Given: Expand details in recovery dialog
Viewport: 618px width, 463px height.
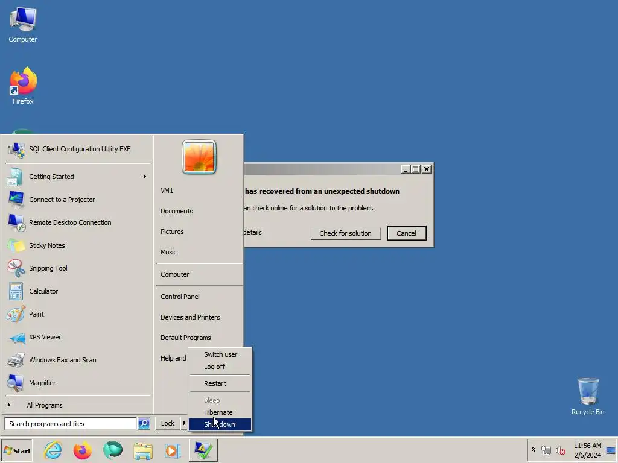Looking at the screenshot, I should (x=253, y=232).
